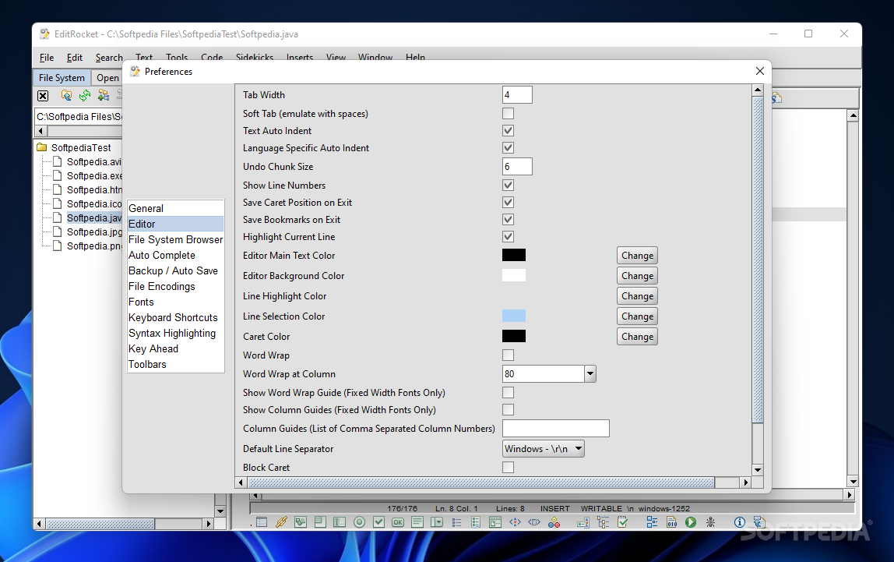The width and height of the screenshot is (894, 562).
Task: Click the green play run icon
Action: 691,521
